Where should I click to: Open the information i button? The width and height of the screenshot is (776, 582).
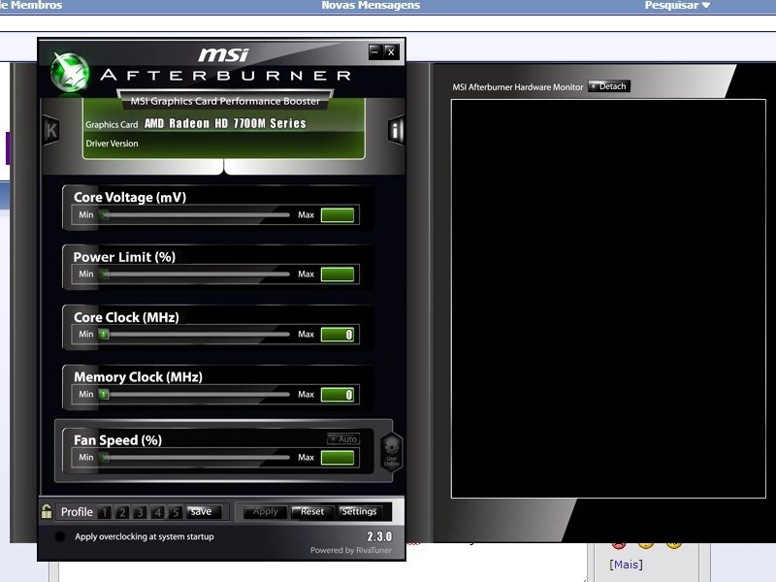click(396, 131)
